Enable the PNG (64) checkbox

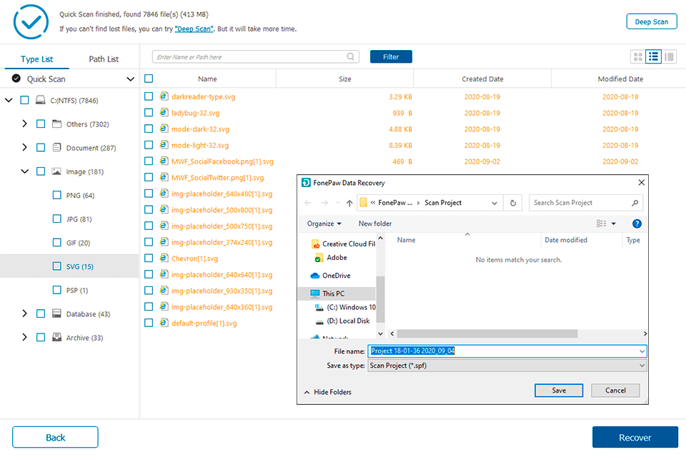tap(56, 194)
